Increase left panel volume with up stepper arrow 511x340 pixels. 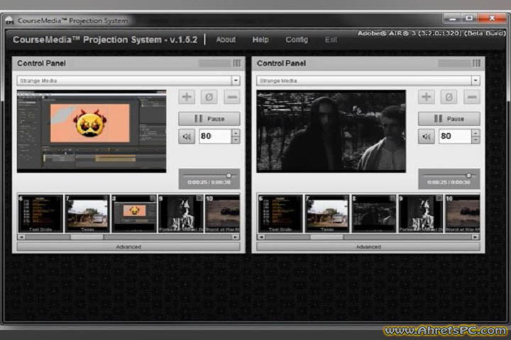pos(236,132)
